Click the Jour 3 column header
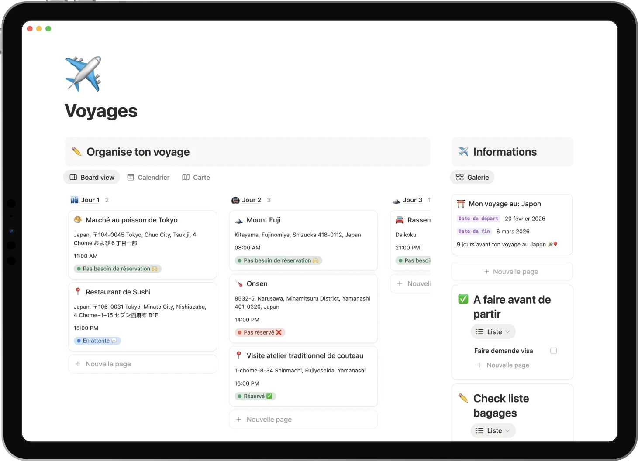 pos(412,200)
